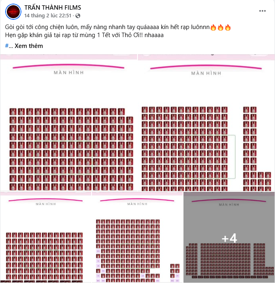Open the second seat map photo top right
The width and height of the screenshot is (275, 283).
[206, 123]
